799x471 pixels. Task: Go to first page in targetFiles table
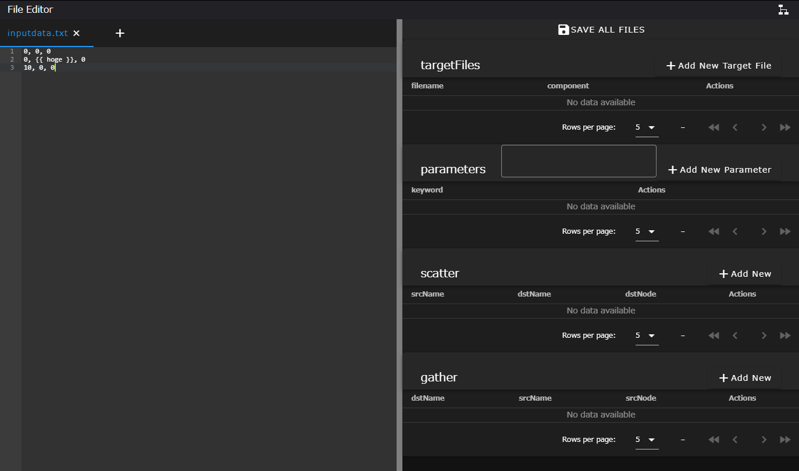(714, 127)
